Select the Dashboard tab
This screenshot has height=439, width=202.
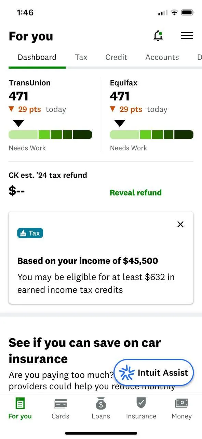coord(37,57)
